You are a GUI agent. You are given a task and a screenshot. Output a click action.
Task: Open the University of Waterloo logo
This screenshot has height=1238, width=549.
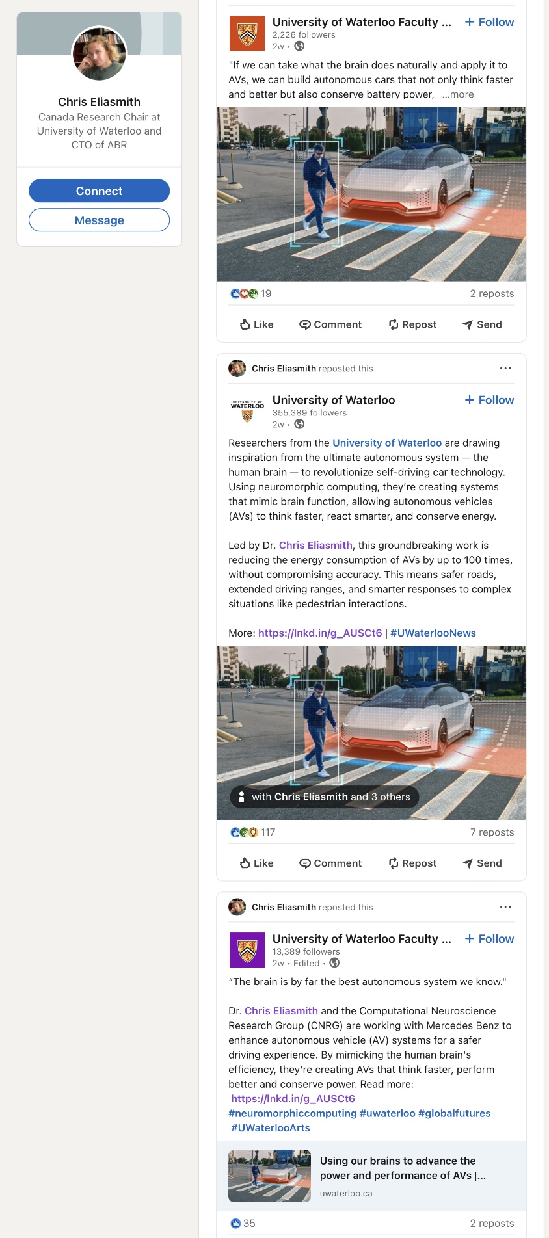tap(247, 411)
